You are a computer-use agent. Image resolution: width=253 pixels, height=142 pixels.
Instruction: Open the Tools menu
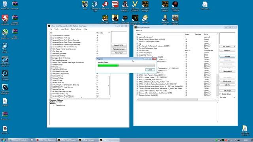[57, 29]
